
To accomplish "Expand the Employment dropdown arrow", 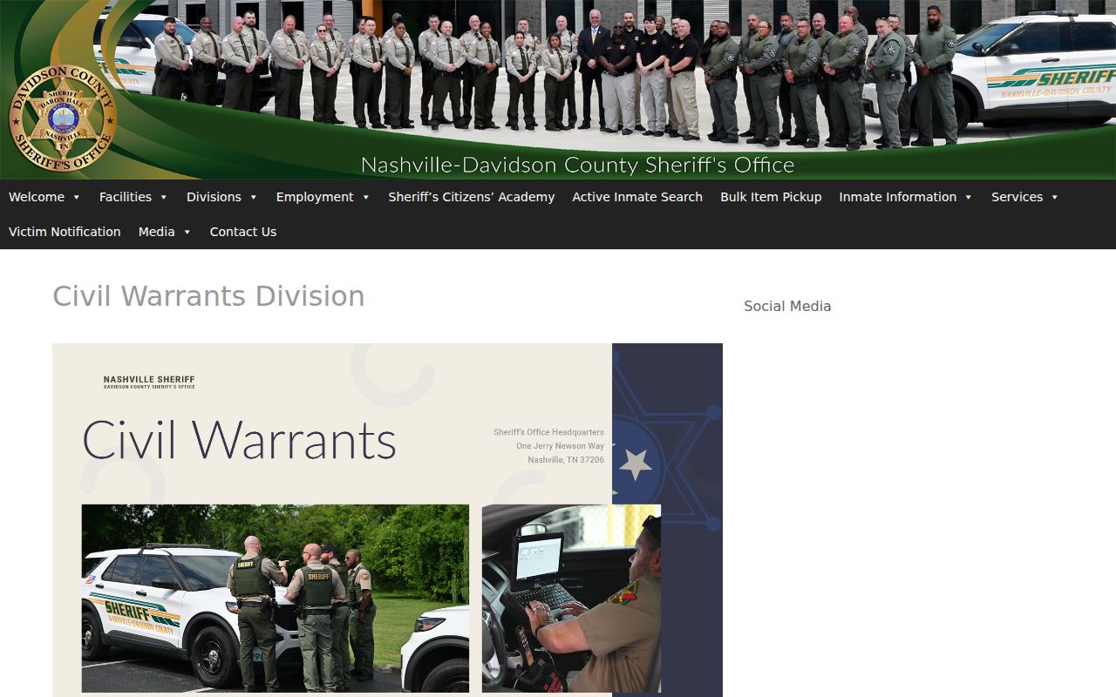I will click(365, 198).
